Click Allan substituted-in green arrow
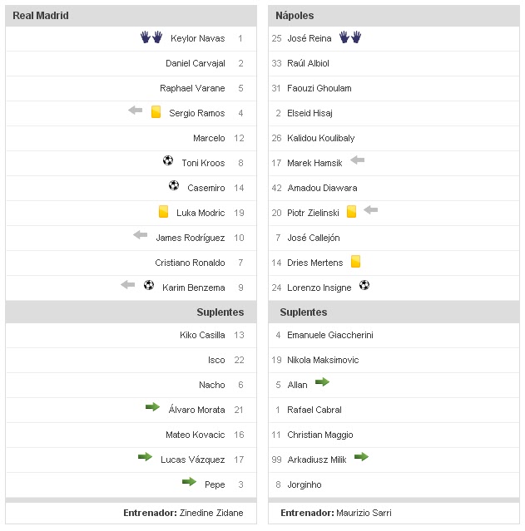Viewport: 525px width, 531px height. click(x=322, y=382)
